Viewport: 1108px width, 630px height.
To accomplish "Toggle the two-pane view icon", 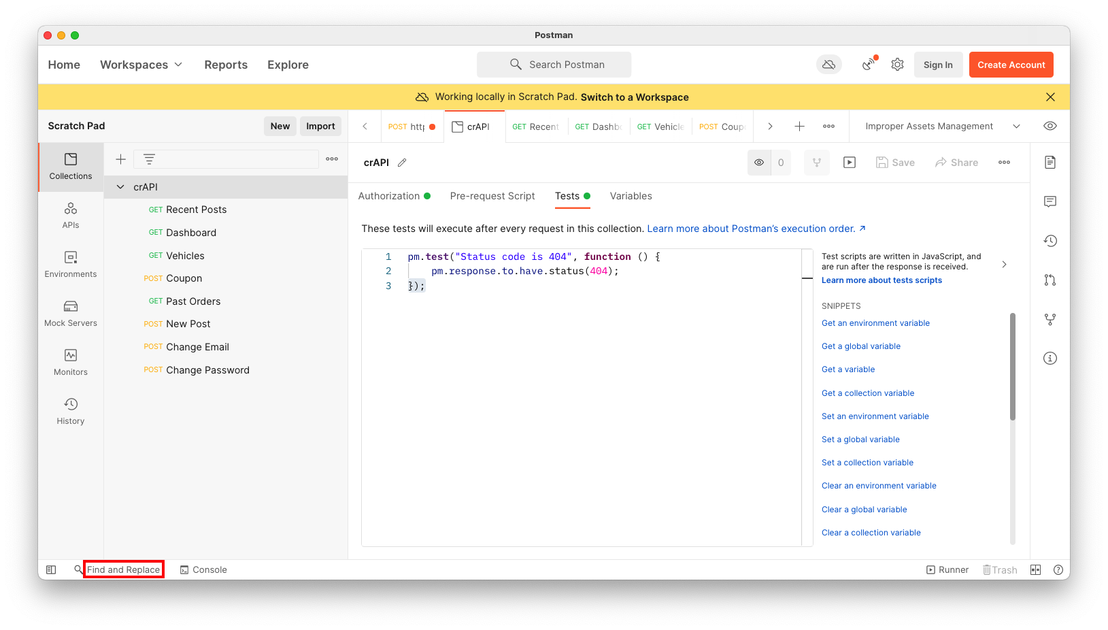I will (x=1035, y=570).
